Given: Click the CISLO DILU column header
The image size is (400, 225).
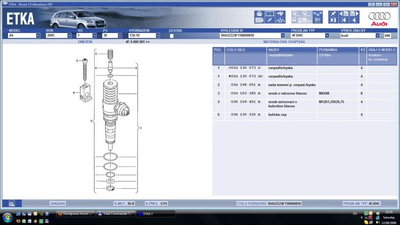Looking at the screenshot, I should coord(245,50).
